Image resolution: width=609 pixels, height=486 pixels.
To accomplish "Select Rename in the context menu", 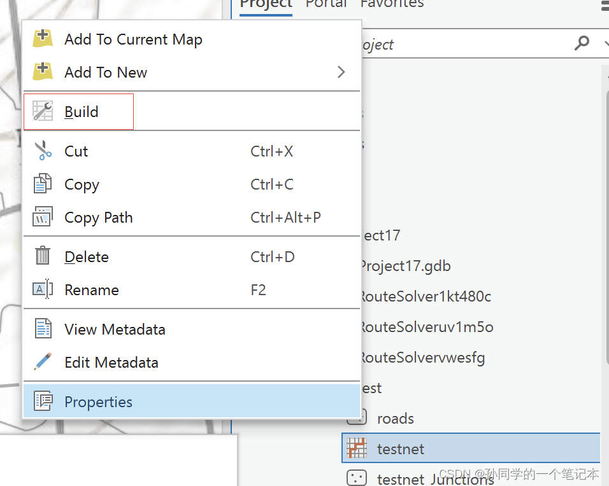I will click(x=192, y=289).
